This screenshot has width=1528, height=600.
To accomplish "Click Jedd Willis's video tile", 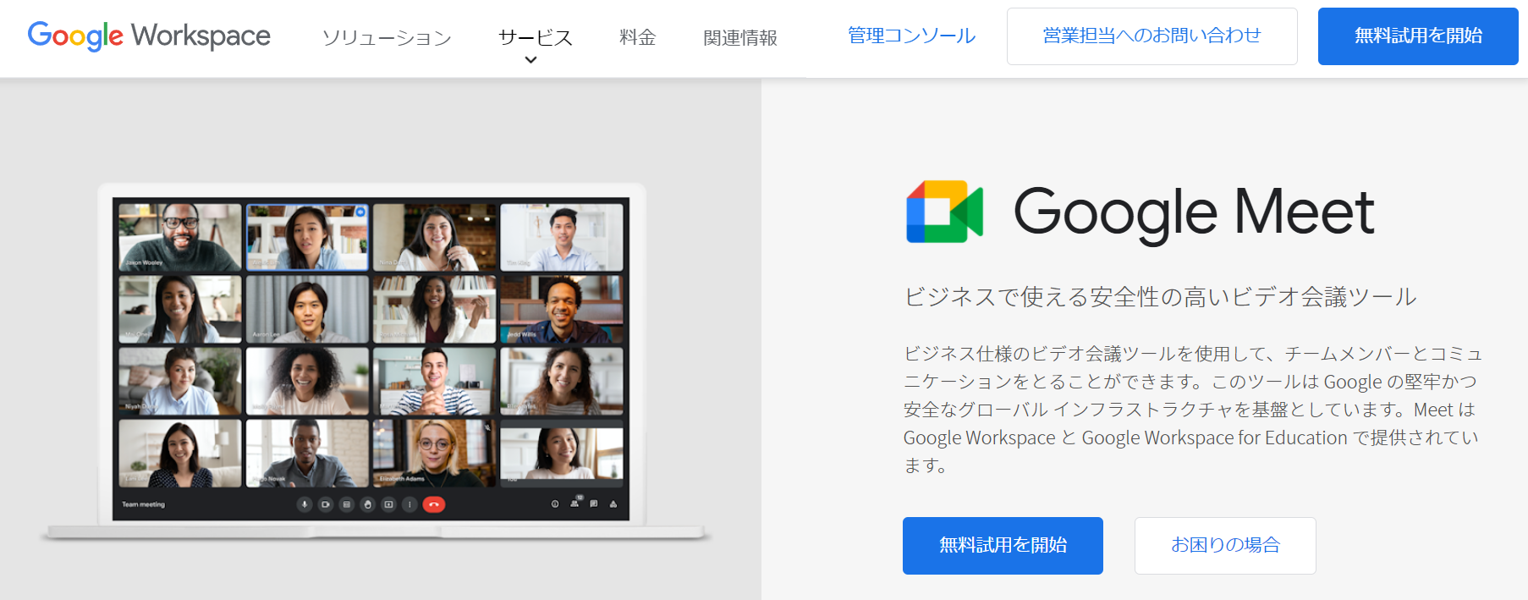I will tap(562, 309).
